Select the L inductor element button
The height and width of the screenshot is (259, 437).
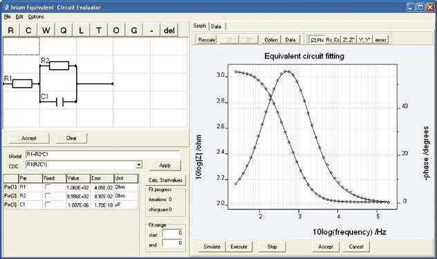click(81, 30)
